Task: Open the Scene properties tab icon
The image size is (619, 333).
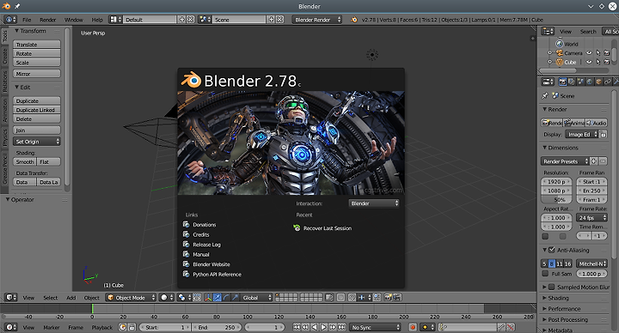Action: [x=580, y=82]
